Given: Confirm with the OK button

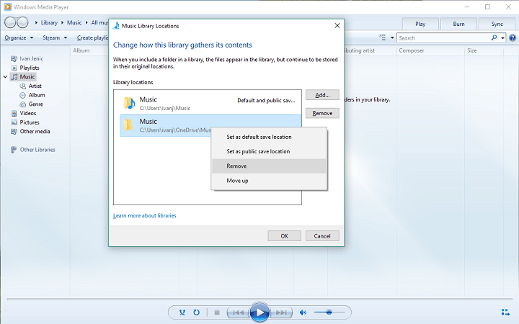Looking at the screenshot, I should pyautogui.click(x=284, y=236).
